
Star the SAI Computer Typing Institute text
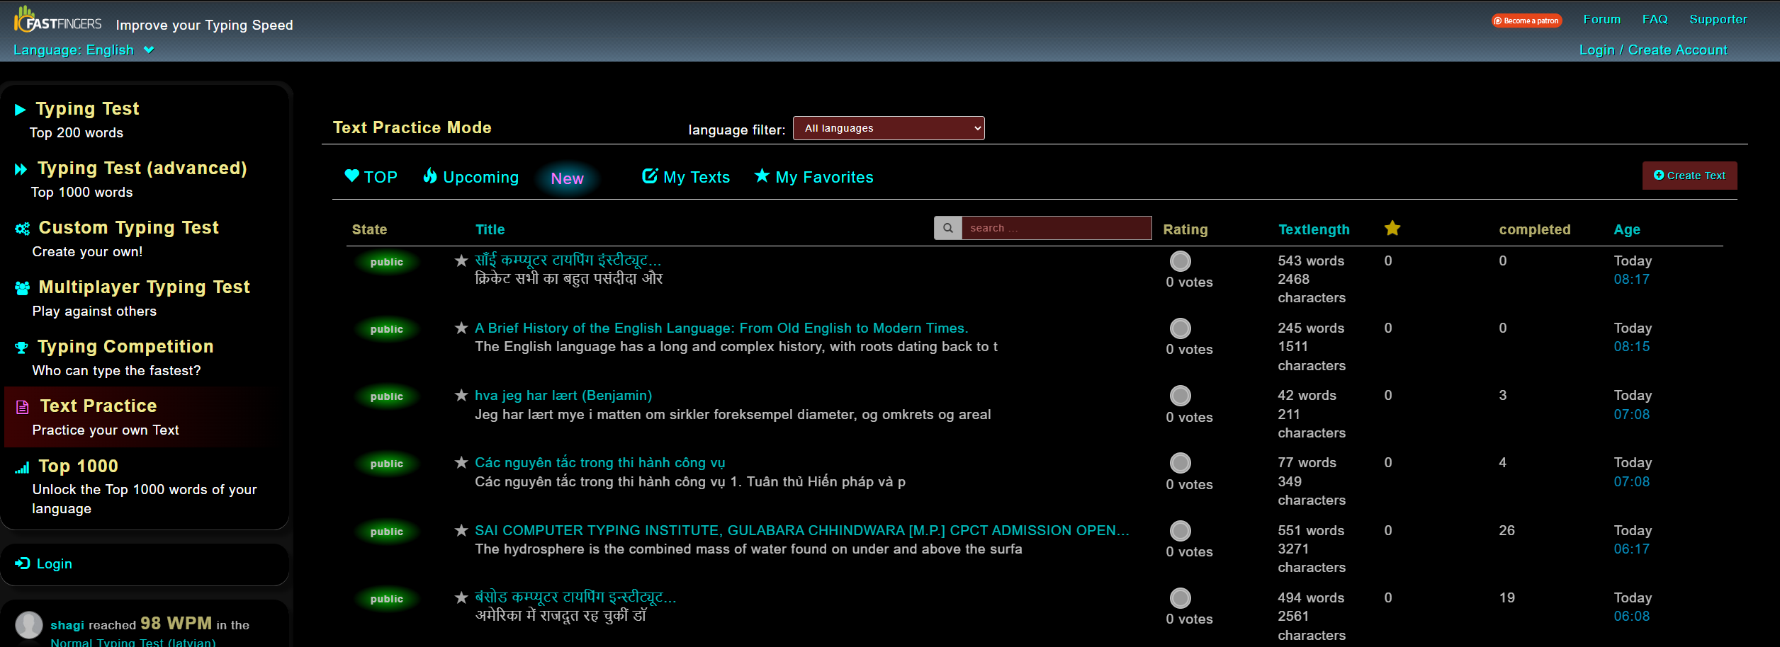point(461,530)
